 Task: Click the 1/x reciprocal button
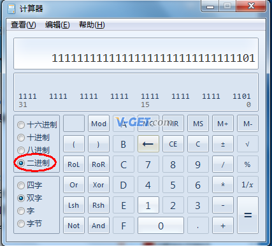(x=248, y=185)
